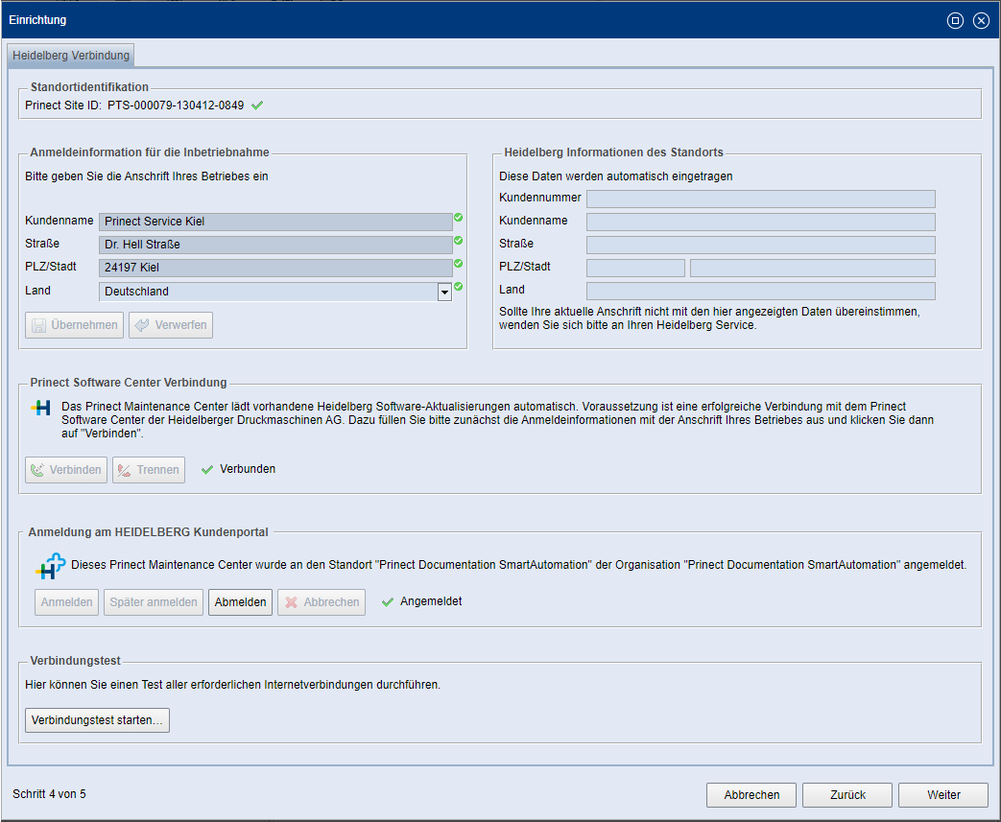Click the Angemeldet status text
1001x822 pixels.
[431, 601]
